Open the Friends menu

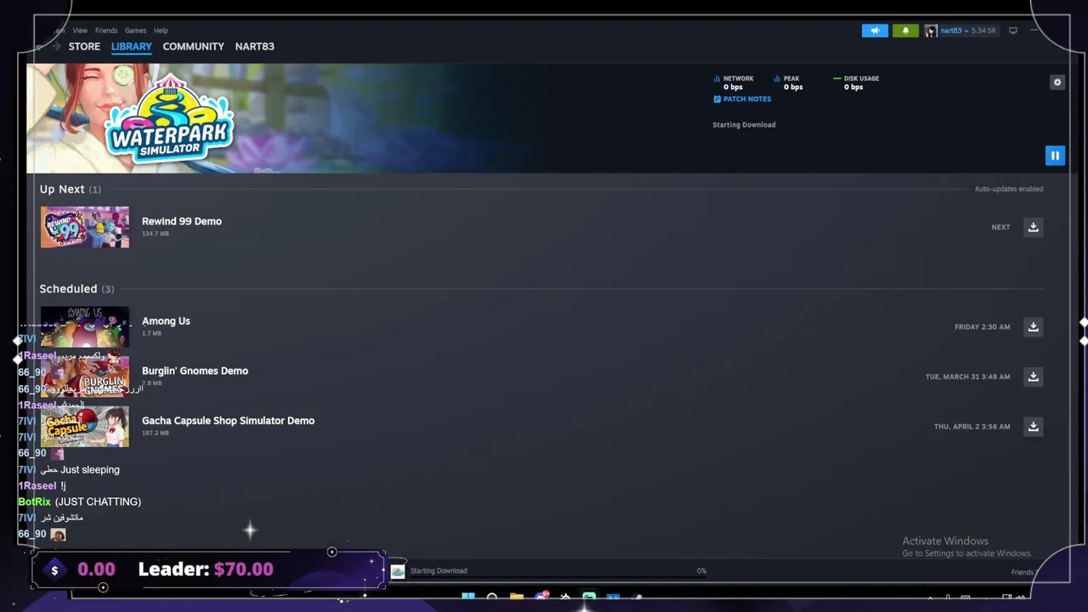(106, 31)
